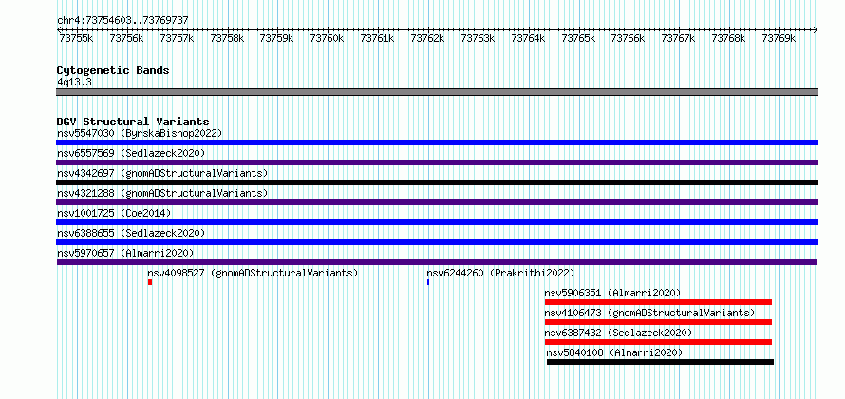Screen dimensions: 845x399
Task: Click the Cytogenetic Bands track title
Action: [x=113, y=70]
